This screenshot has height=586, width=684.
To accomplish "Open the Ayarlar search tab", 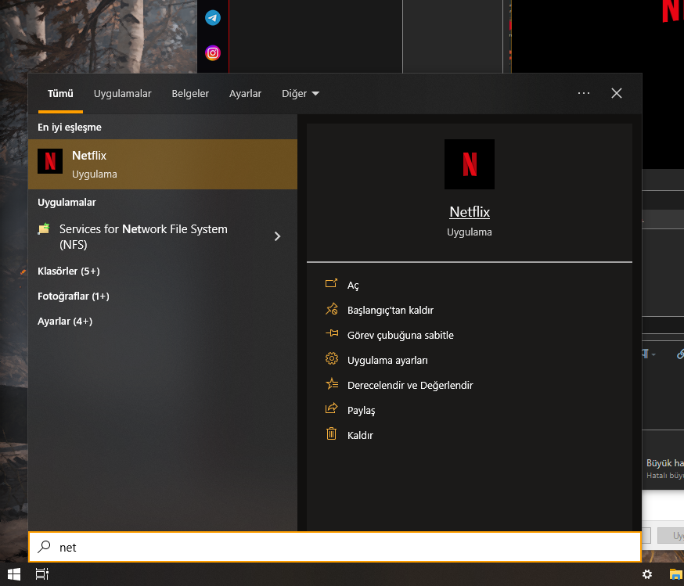I will [x=245, y=94].
